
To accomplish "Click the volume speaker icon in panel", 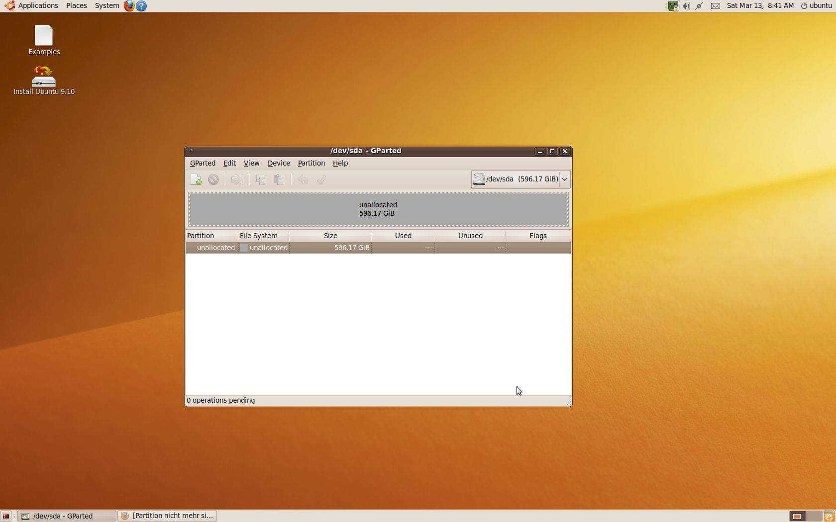I will pos(686,6).
